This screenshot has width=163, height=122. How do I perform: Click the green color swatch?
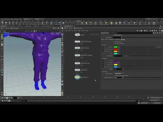point(116,47)
